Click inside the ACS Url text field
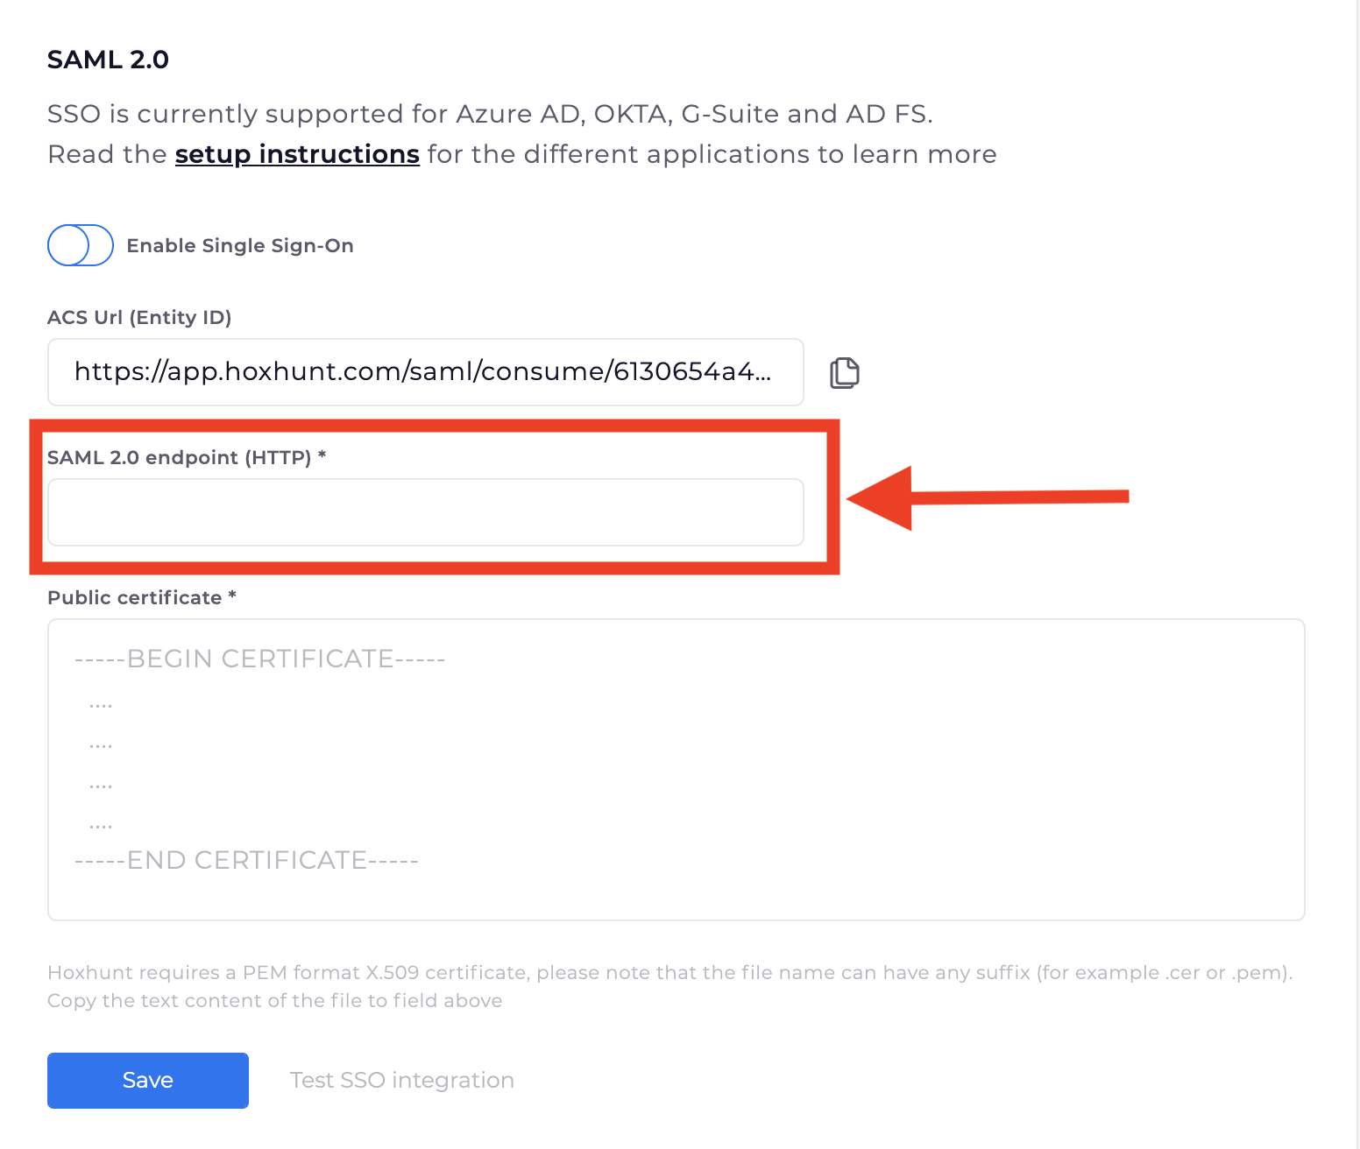Image resolution: width=1360 pixels, height=1149 pixels. click(x=426, y=372)
